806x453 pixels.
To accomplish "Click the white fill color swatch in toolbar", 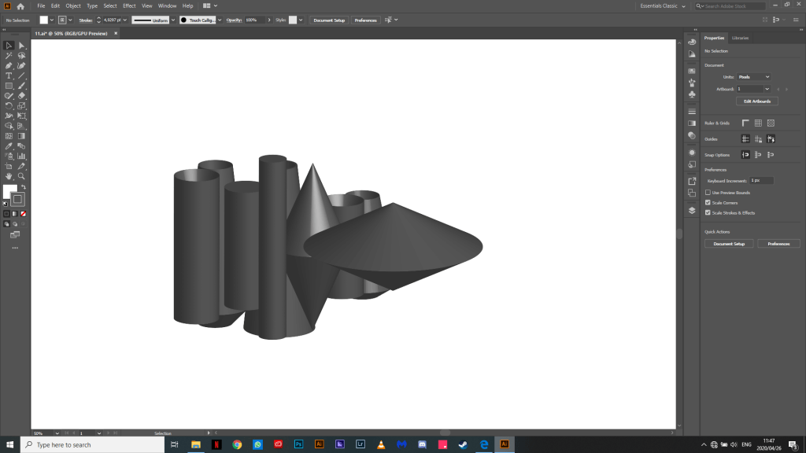I will pyautogui.click(x=9, y=192).
